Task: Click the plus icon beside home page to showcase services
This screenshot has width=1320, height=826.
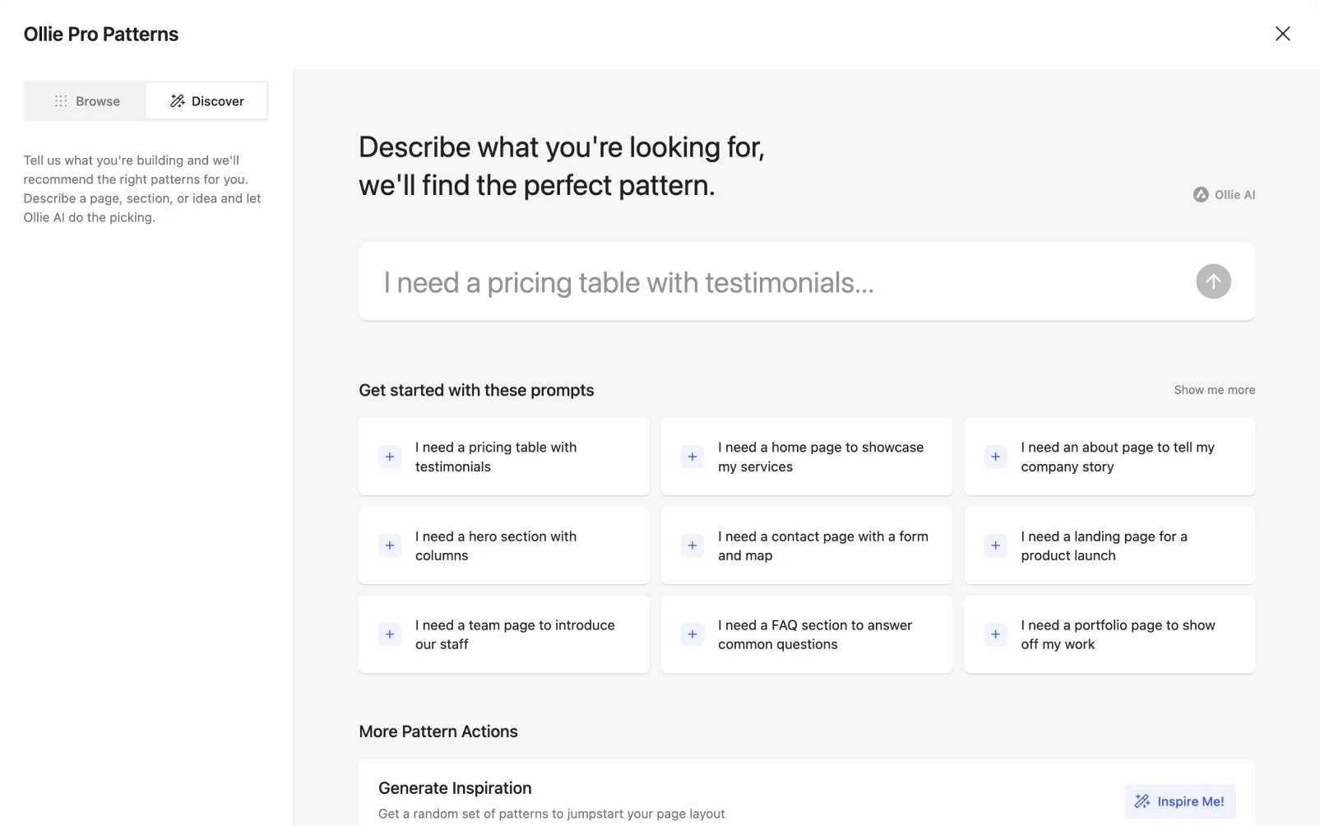Action: pyautogui.click(x=692, y=457)
